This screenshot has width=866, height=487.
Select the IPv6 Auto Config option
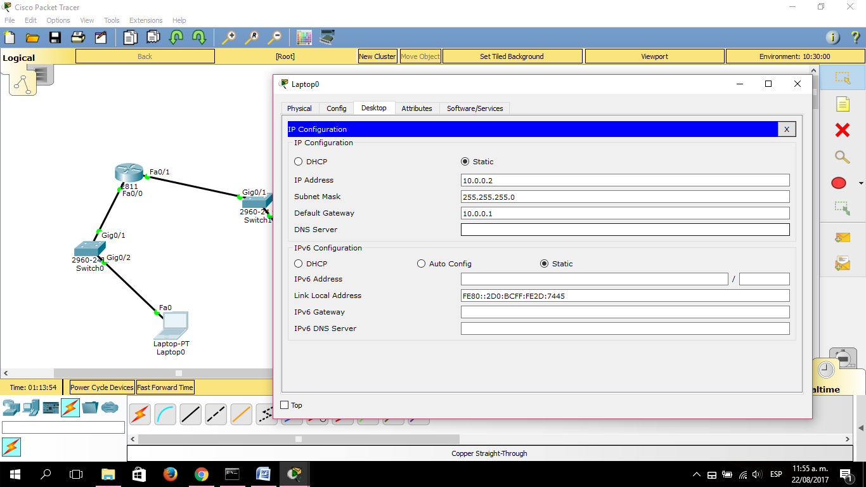pos(422,264)
